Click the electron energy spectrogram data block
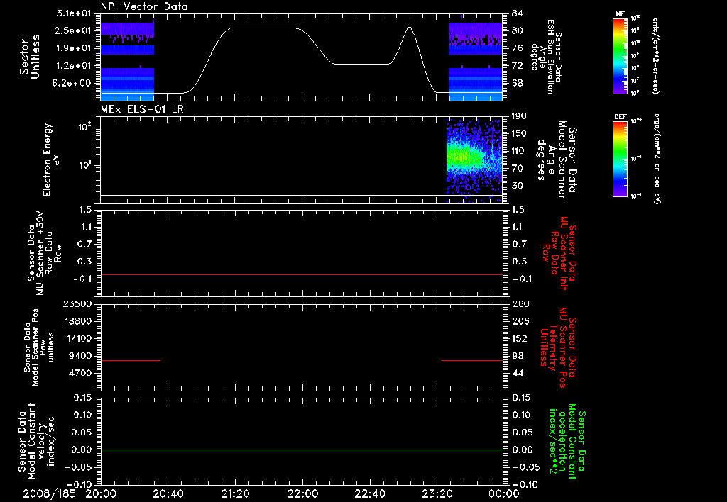Viewport: 727px width, 502px height. [x=474, y=161]
